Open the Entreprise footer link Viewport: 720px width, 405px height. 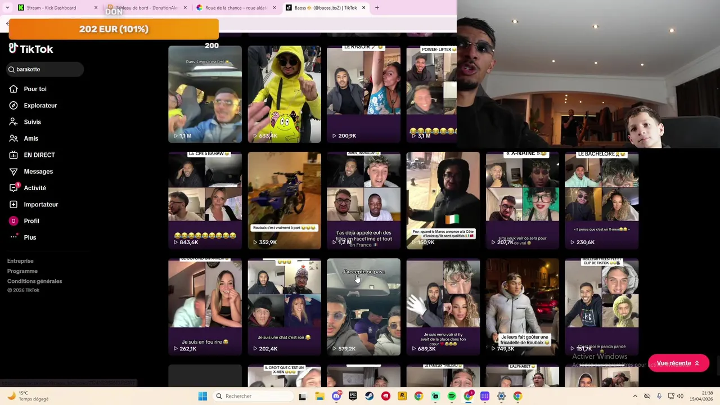(x=20, y=261)
